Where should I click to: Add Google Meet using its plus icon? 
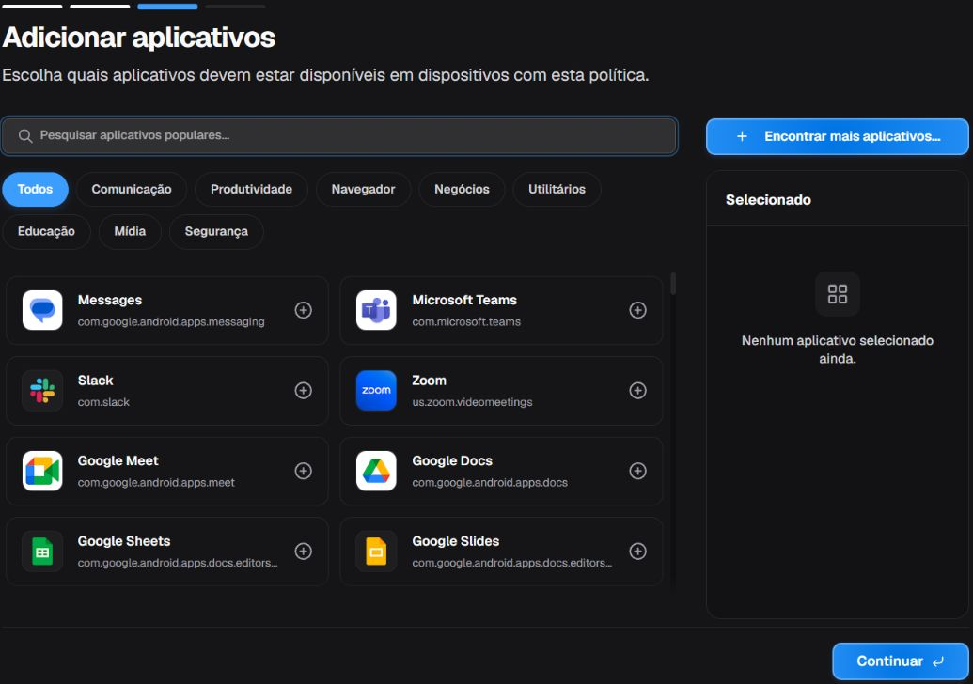tap(303, 471)
